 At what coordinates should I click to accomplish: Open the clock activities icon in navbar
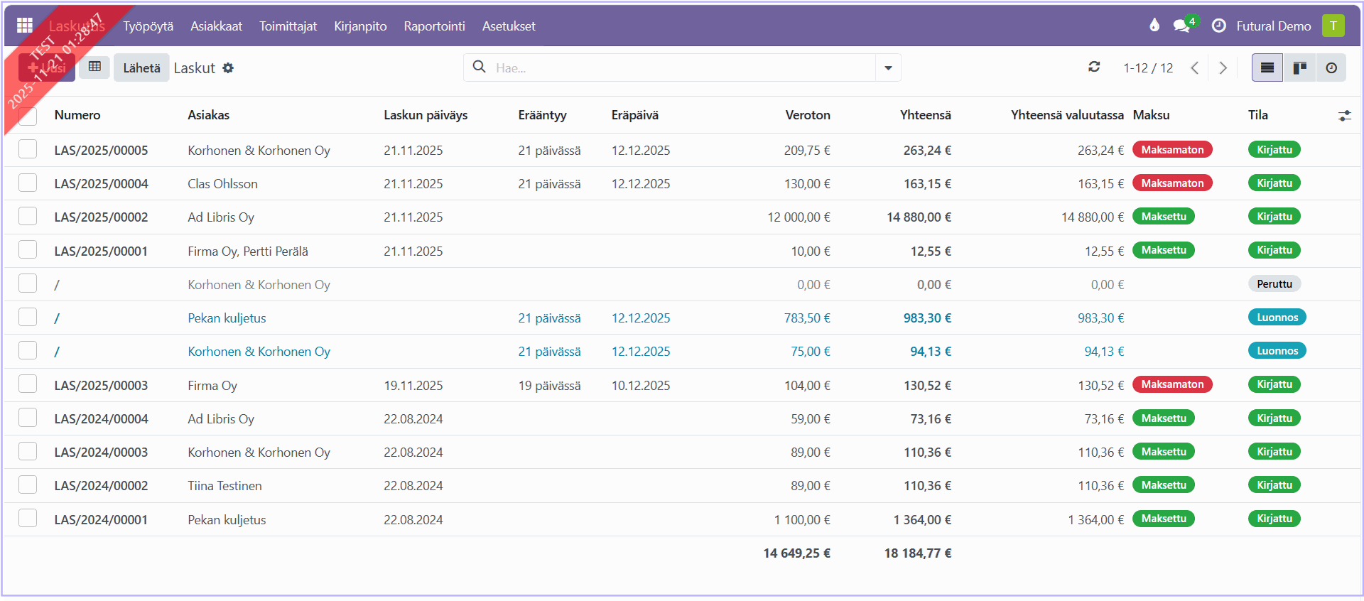pyautogui.click(x=1218, y=26)
